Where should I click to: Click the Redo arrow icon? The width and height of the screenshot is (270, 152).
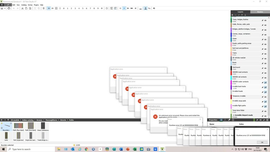(x=18, y=8)
